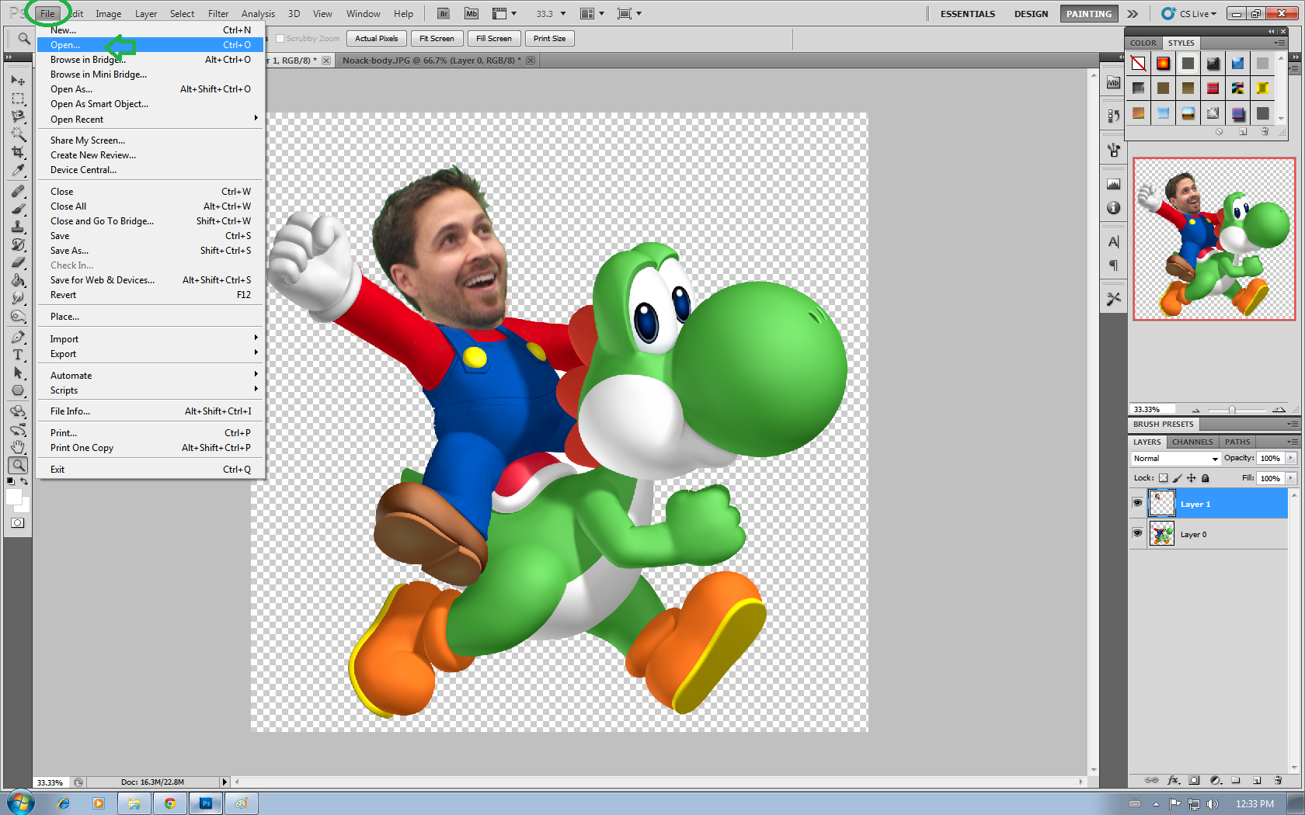
Task: Choose Open... from the File menu
Action: [151, 45]
